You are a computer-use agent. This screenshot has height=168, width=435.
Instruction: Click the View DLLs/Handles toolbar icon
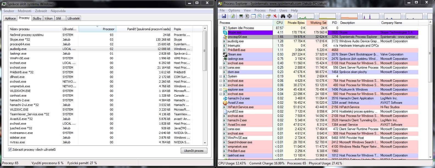coord(259,16)
